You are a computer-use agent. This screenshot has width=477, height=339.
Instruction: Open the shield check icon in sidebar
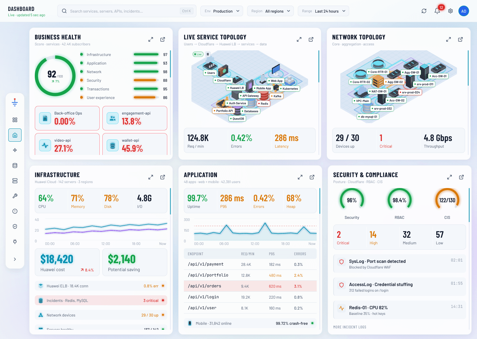coord(15,226)
